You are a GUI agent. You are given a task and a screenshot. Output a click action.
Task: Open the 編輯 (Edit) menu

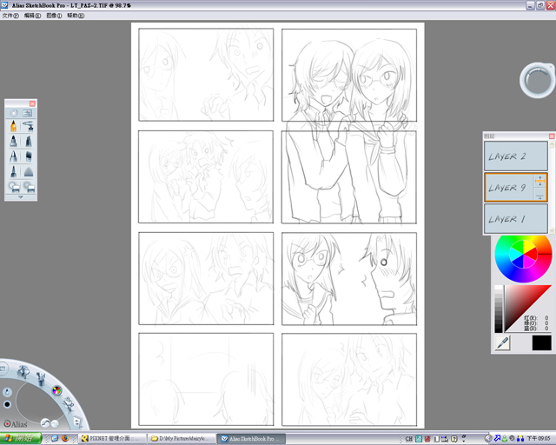pos(32,16)
